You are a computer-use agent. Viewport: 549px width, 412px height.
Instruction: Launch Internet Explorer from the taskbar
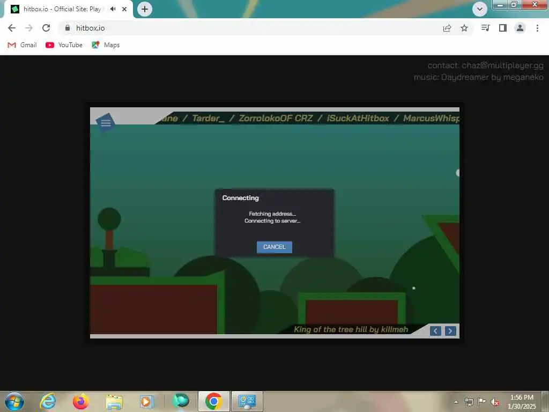[x=48, y=401]
